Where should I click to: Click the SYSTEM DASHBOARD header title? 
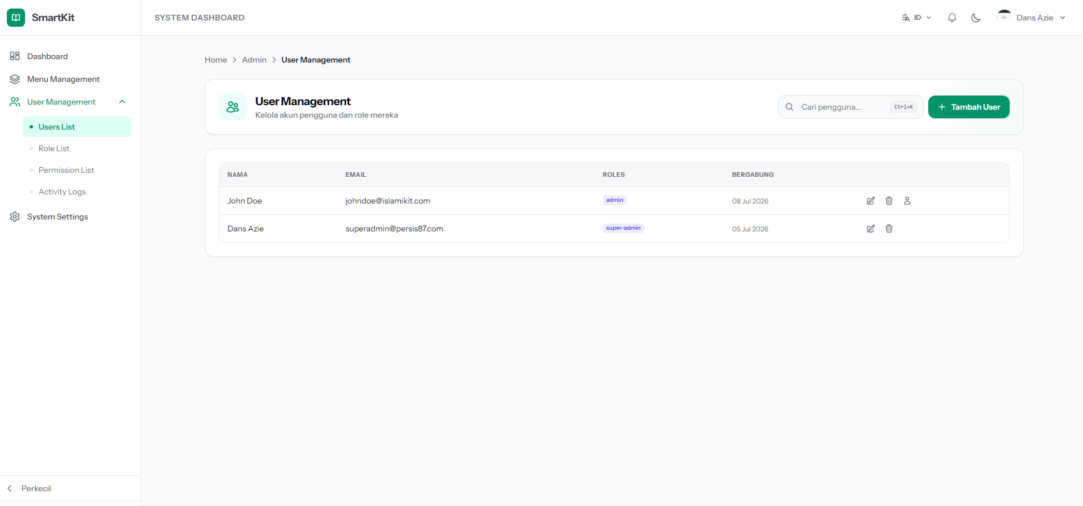(200, 18)
